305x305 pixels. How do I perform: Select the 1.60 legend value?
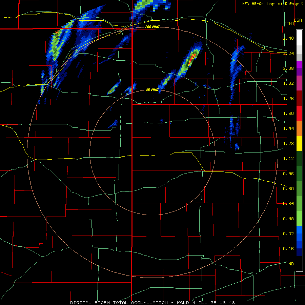tap(288, 114)
